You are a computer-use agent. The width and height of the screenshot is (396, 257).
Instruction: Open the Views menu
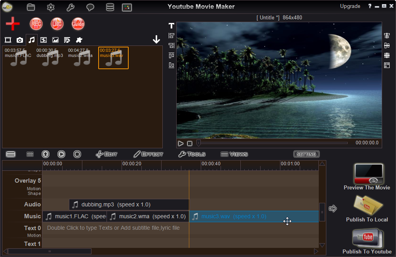[x=234, y=154]
